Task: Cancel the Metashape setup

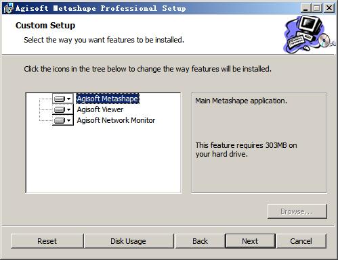Action: [301, 241]
